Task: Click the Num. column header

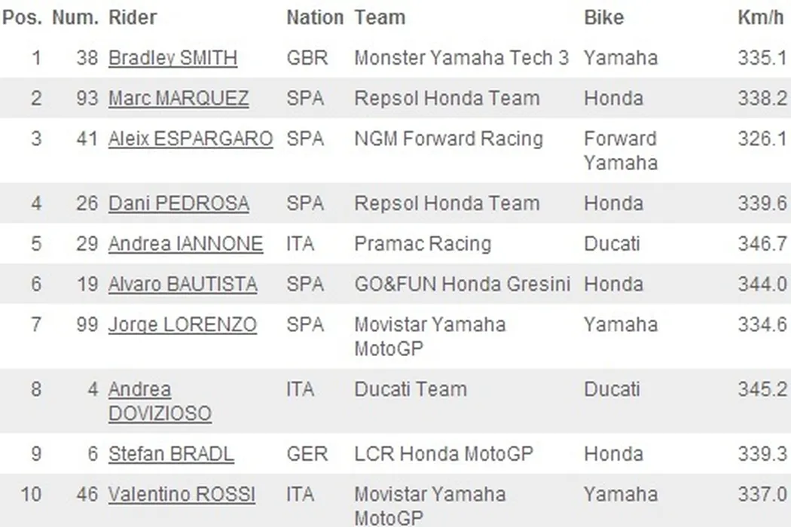Action: 75,17
